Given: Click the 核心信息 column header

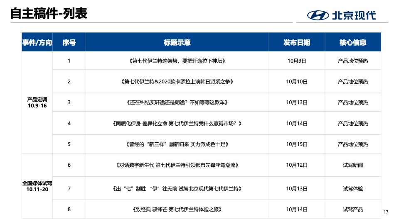Looking at the screenshot, I should tap(353, 42).
